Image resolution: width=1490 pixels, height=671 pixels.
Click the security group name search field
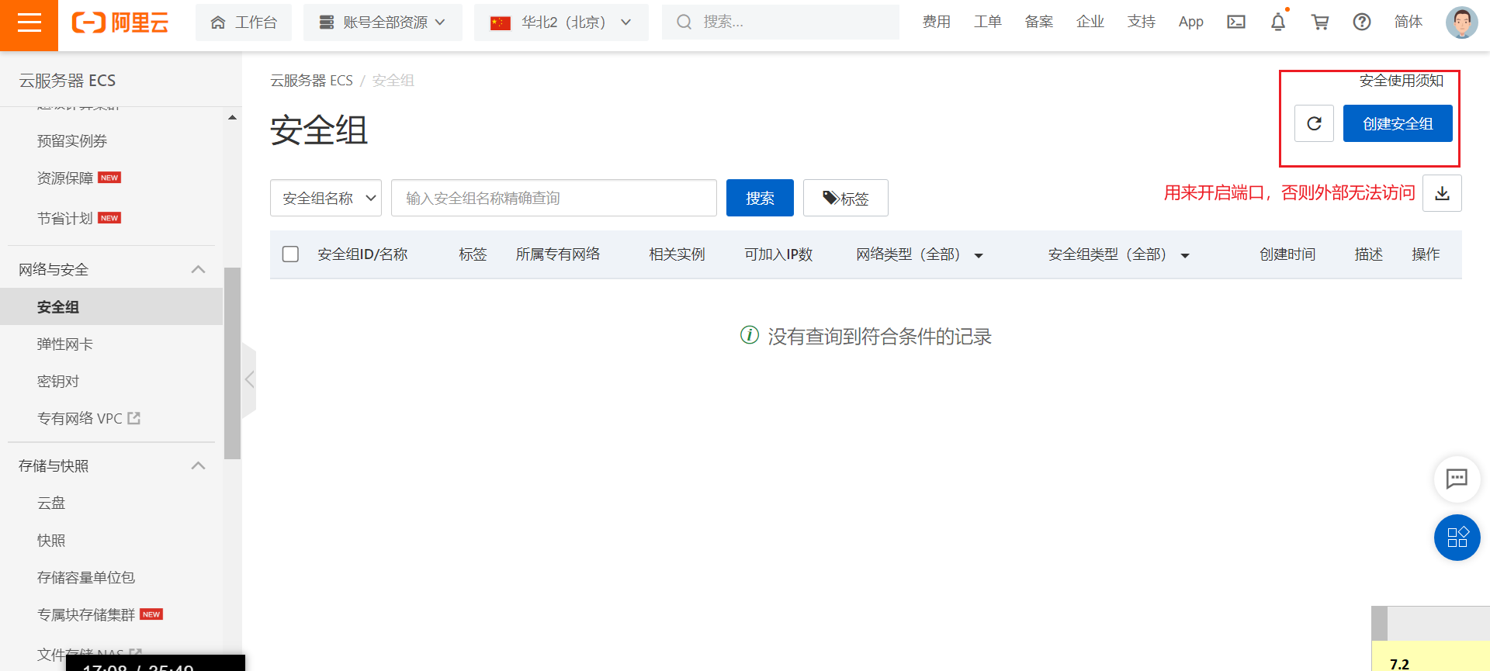click(x=554, y=198)
